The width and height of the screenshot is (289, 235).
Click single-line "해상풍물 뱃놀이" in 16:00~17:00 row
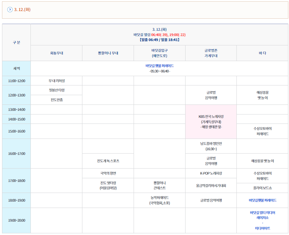coord(263,161)
